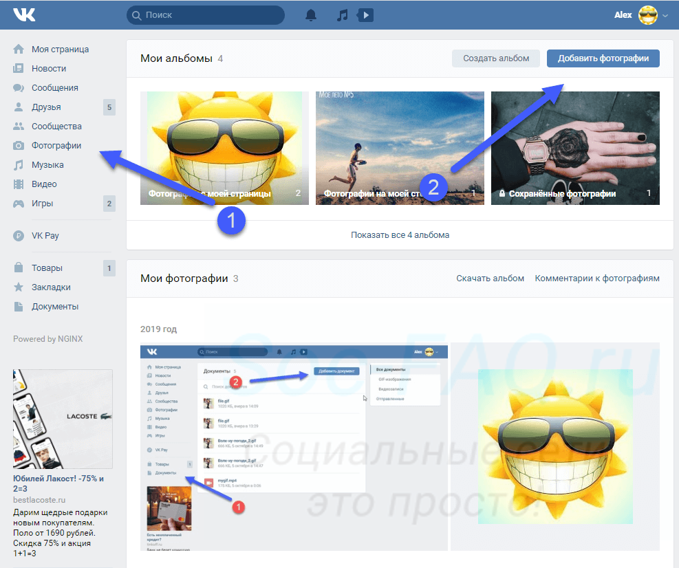This screenshot has height=568, width=679.
Task: Open Комментарии к фотографиям link
Action: (x=597, y=278)
